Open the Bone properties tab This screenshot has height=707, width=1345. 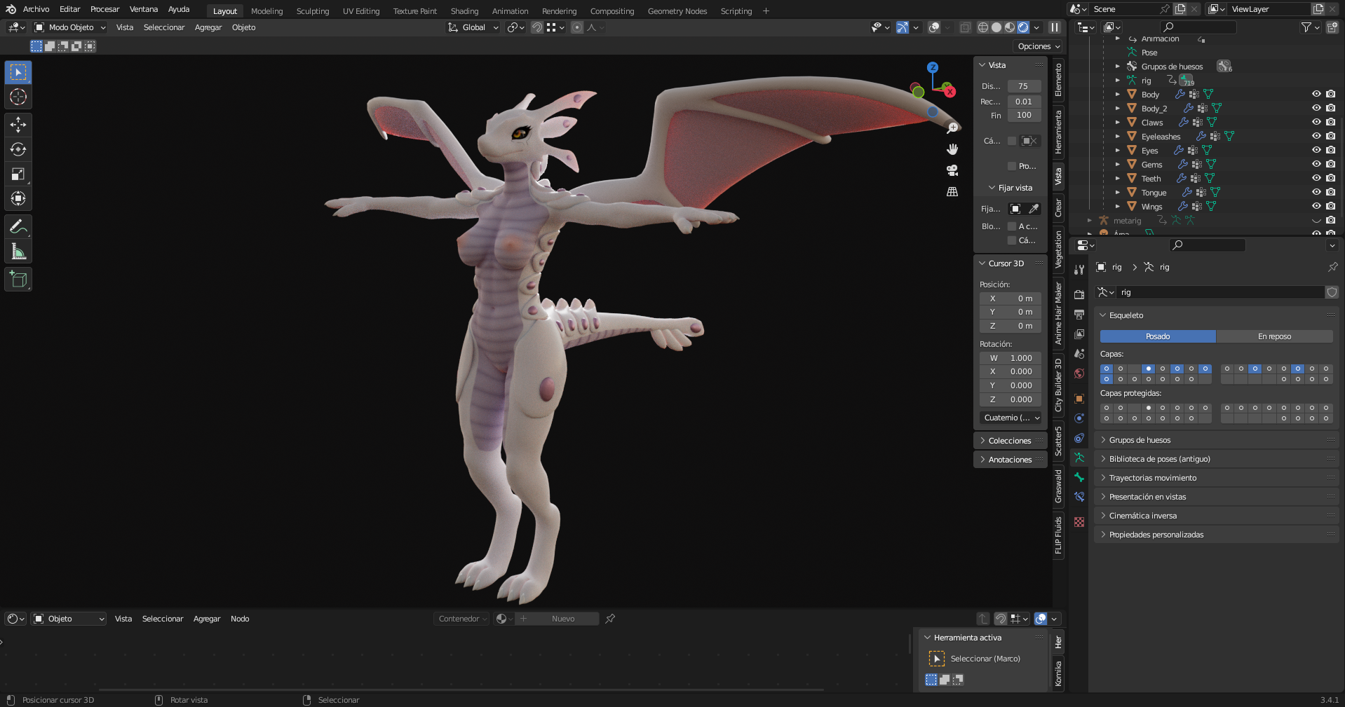point(1079,477)
